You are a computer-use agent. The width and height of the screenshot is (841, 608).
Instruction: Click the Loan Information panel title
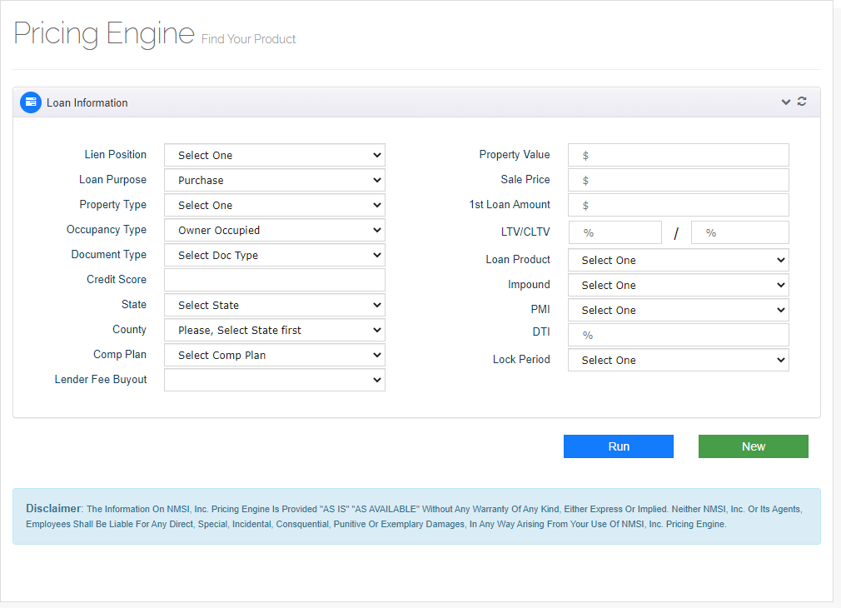[x=87, y=103]
